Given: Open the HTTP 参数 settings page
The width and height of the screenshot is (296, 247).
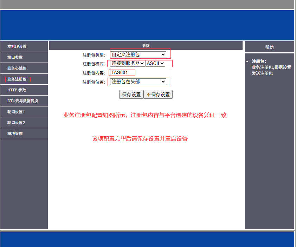Looking at the screenshot, I should coord(17,90).
